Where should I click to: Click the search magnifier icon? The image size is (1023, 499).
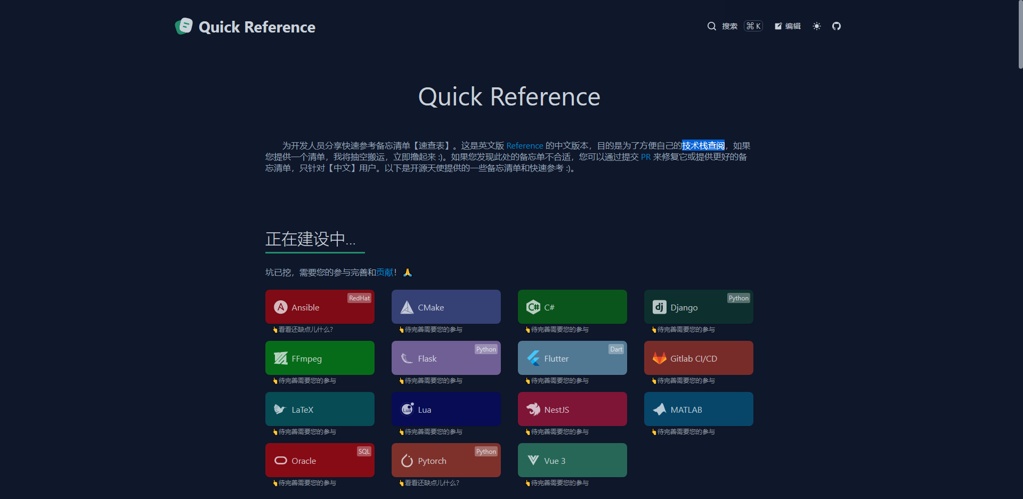tap(711, 26)
